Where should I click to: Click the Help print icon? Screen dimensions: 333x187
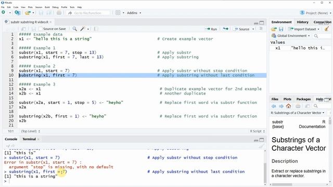coord(298,106)
